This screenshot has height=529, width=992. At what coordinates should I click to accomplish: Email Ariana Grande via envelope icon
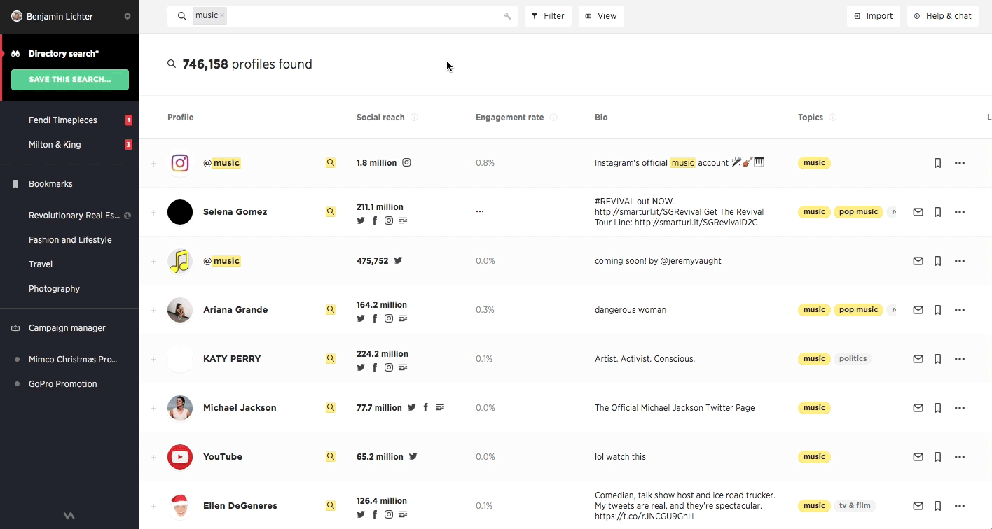point(918,310)
